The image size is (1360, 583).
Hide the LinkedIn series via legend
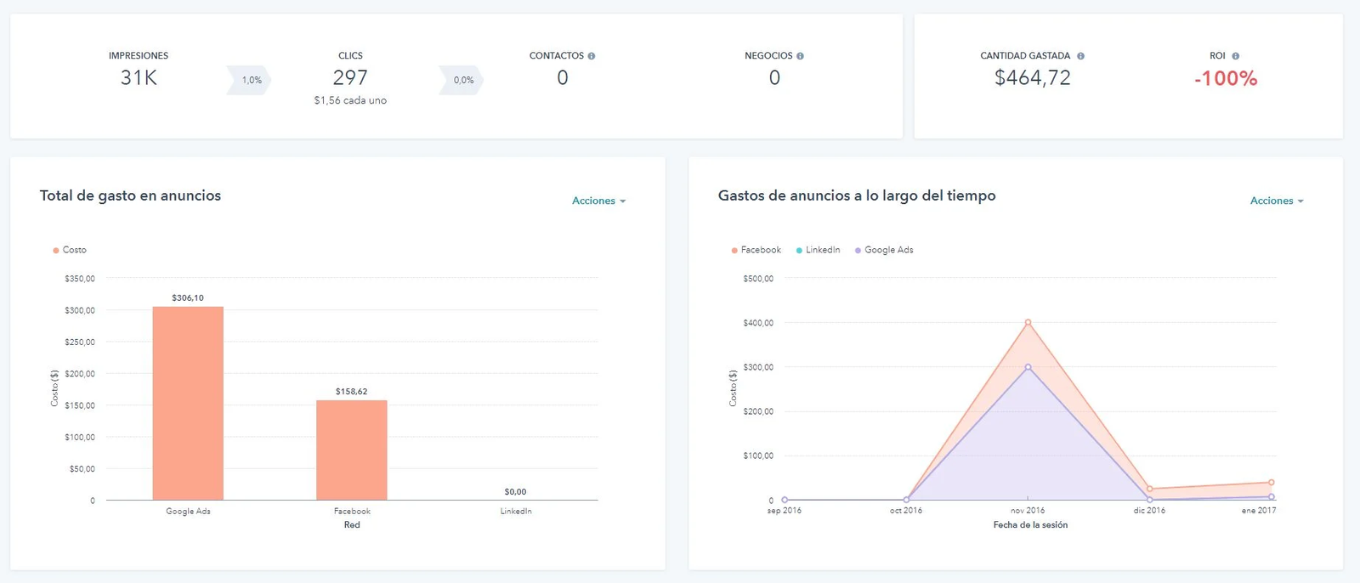[818, 250]
